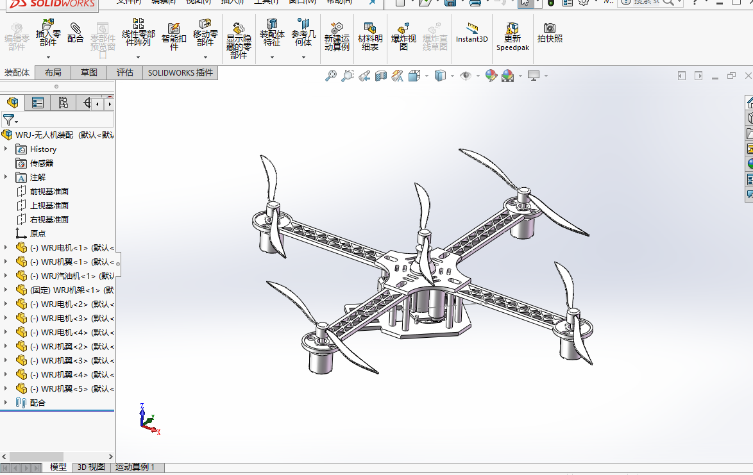The image size is (753, 475).
Task: Click the Edit Appearance color ball icon
Action: (491, 76)
